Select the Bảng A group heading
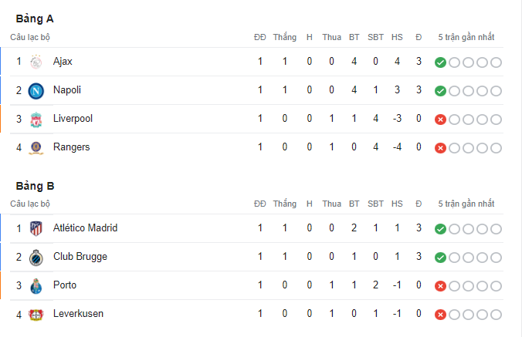This screenshot has width=522, height=337. pos(35,19)
